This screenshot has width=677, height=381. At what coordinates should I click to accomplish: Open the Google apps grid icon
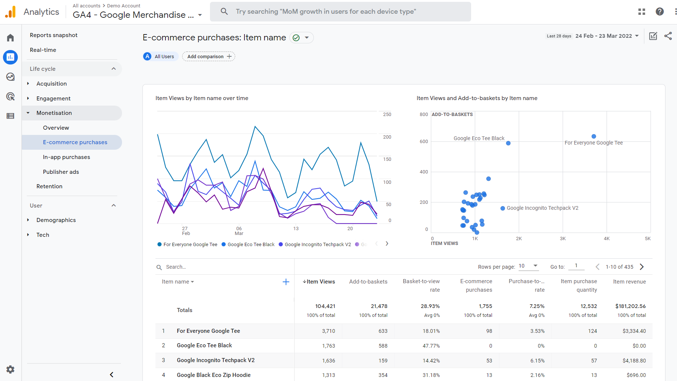click(642, 12)
